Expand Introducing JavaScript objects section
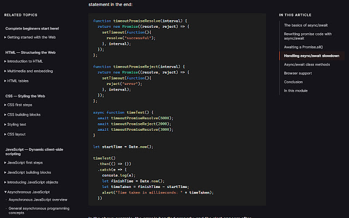This screenshot has height=218, width=349. [x=31, y=183]
